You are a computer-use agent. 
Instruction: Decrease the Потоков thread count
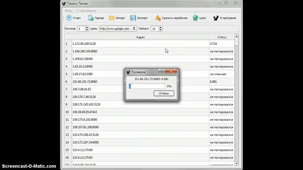pyautogui.click(x=87, y=30)
